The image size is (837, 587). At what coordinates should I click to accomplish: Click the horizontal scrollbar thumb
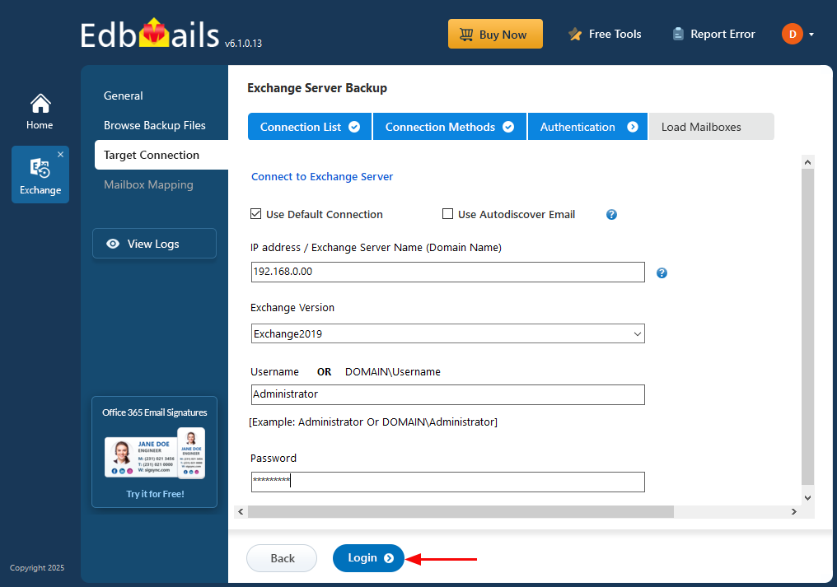click(461, 512)
